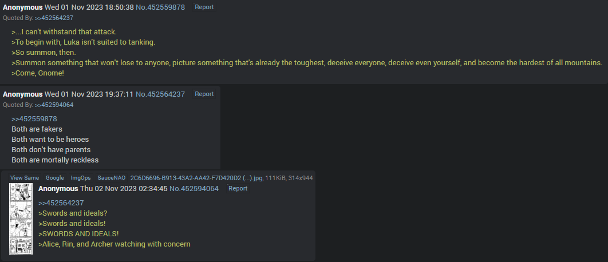Jump to reply reference >>452564237 in last post
Viewport: 608px width, 262px height.
pos(61,203)
